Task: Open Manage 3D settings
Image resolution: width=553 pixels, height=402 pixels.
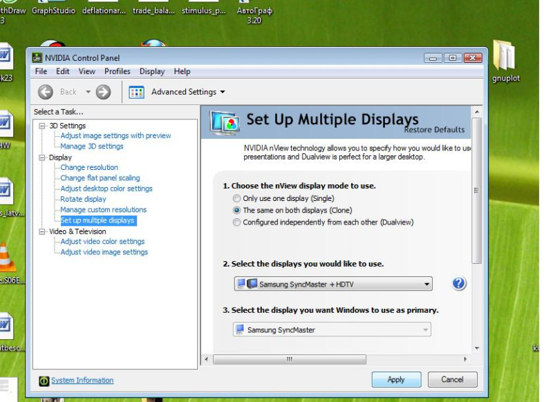Action: (92, 146)
